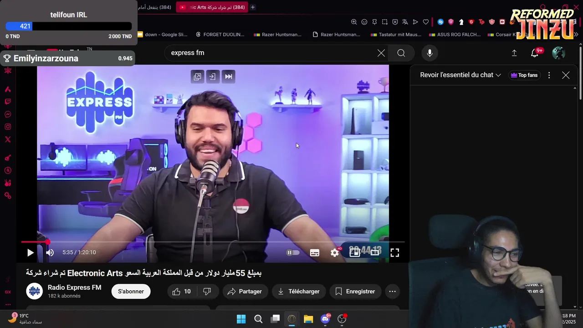
Task: Open Messenger in the browser sidebar
Action: (8, 114)
